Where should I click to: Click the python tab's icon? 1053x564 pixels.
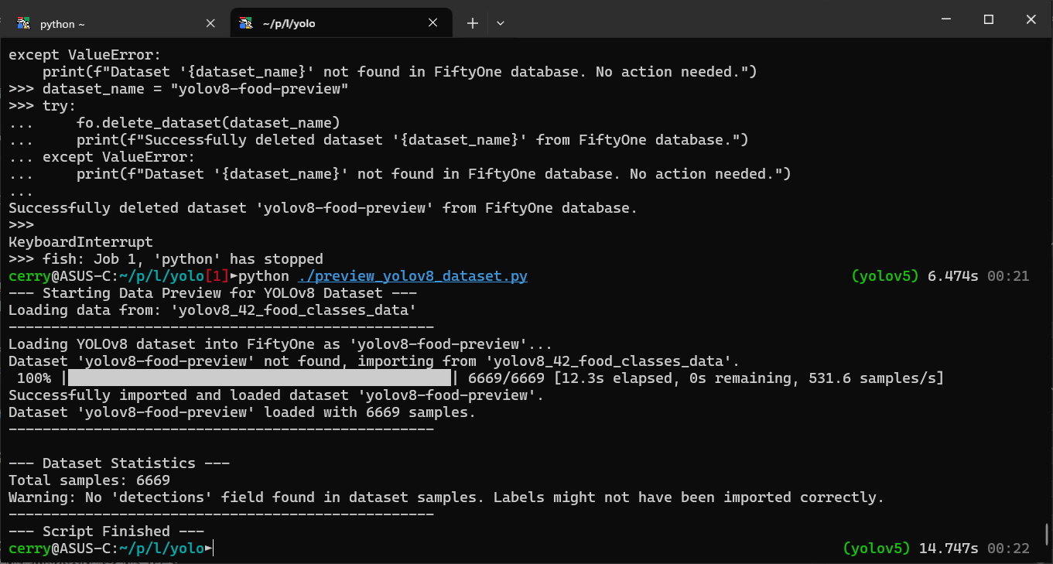tap(24, 23)
